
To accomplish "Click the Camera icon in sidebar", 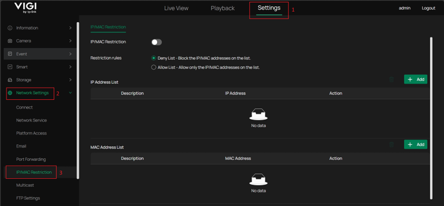I will 10,41.
